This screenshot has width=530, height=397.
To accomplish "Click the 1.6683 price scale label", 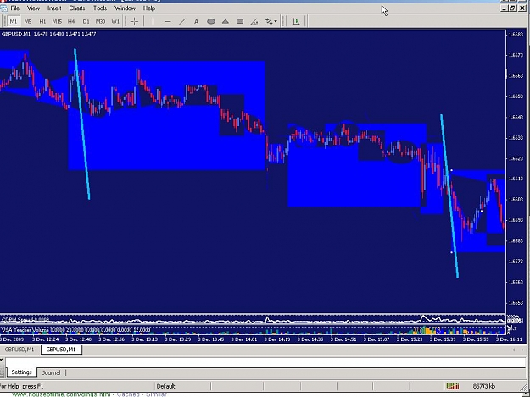I will point(516,35).
